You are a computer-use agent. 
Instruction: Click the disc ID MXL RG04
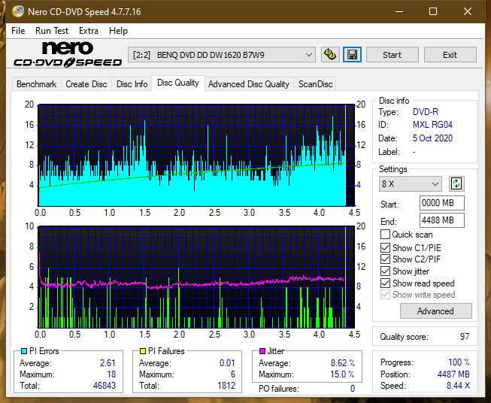tap(432, 125)
